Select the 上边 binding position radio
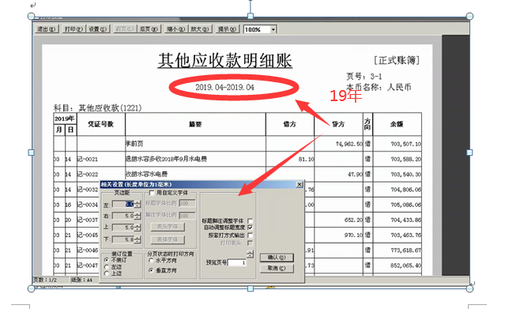Screen dimensions: 524x309 (x=107, y=273)
